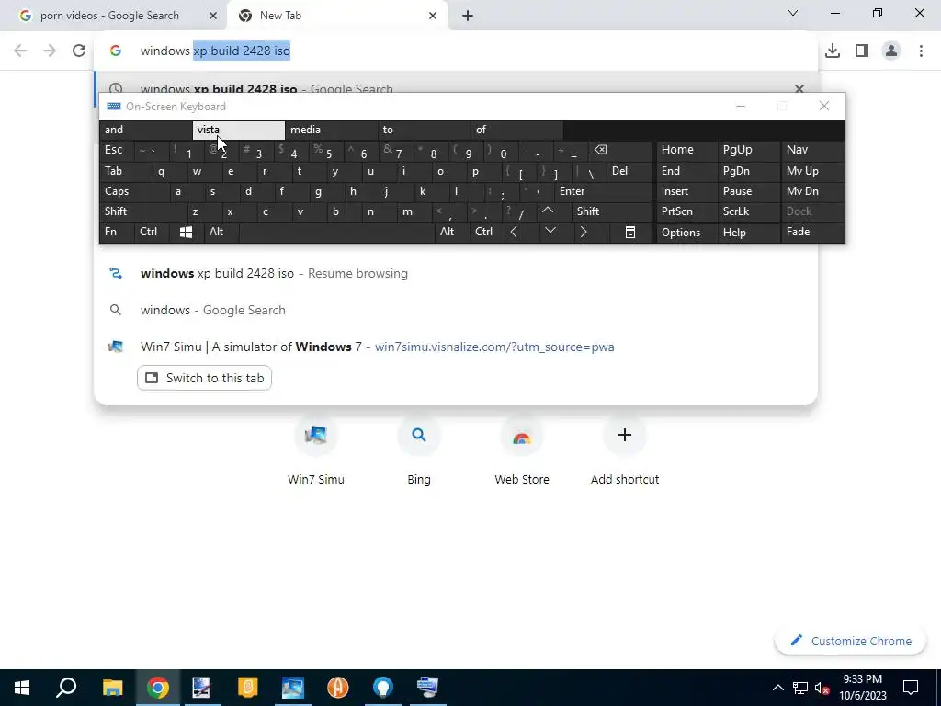Tap backspace key on On-Screen Keyboard
Viewport: 941px width, 706px height.
(x=620, y=150)
